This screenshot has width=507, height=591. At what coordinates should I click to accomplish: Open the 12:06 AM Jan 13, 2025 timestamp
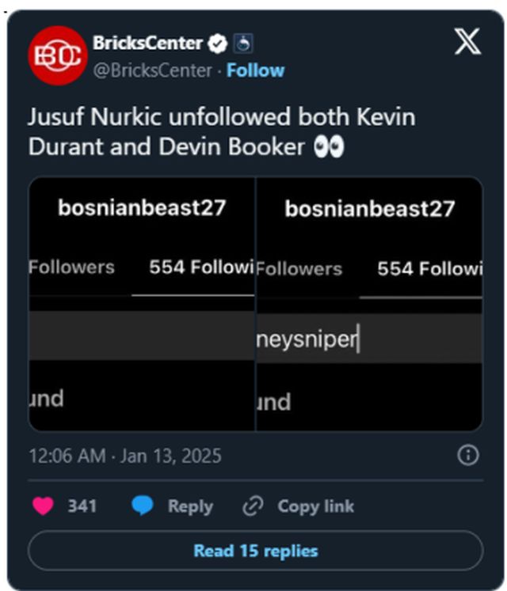point(124,457)
